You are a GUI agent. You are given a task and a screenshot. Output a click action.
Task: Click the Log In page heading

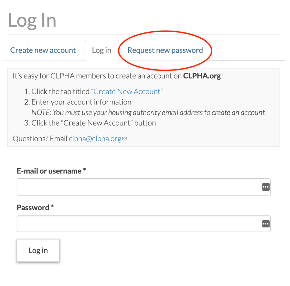pos(32,21)
